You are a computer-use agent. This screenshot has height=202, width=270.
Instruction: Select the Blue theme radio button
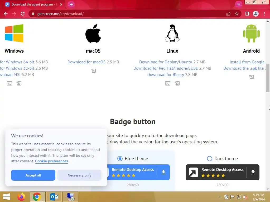click(120, 159)
